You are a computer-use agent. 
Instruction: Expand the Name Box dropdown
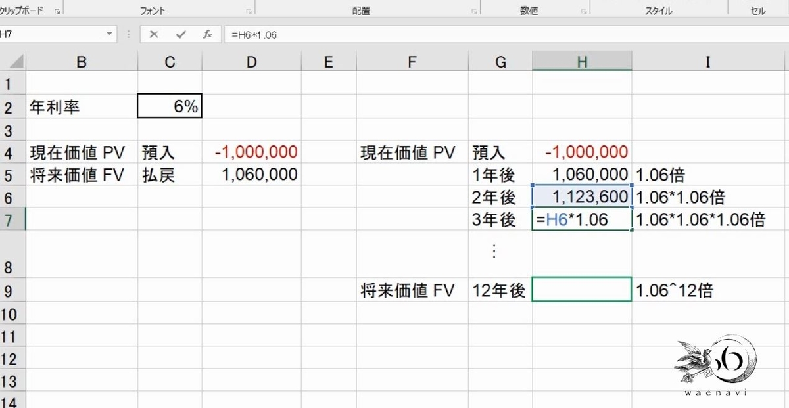[109, 34]
